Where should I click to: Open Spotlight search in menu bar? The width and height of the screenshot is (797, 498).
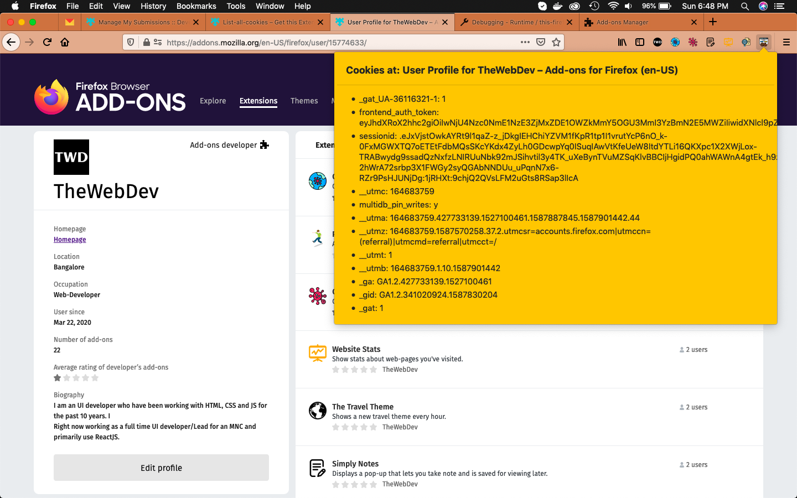point(745,6)
